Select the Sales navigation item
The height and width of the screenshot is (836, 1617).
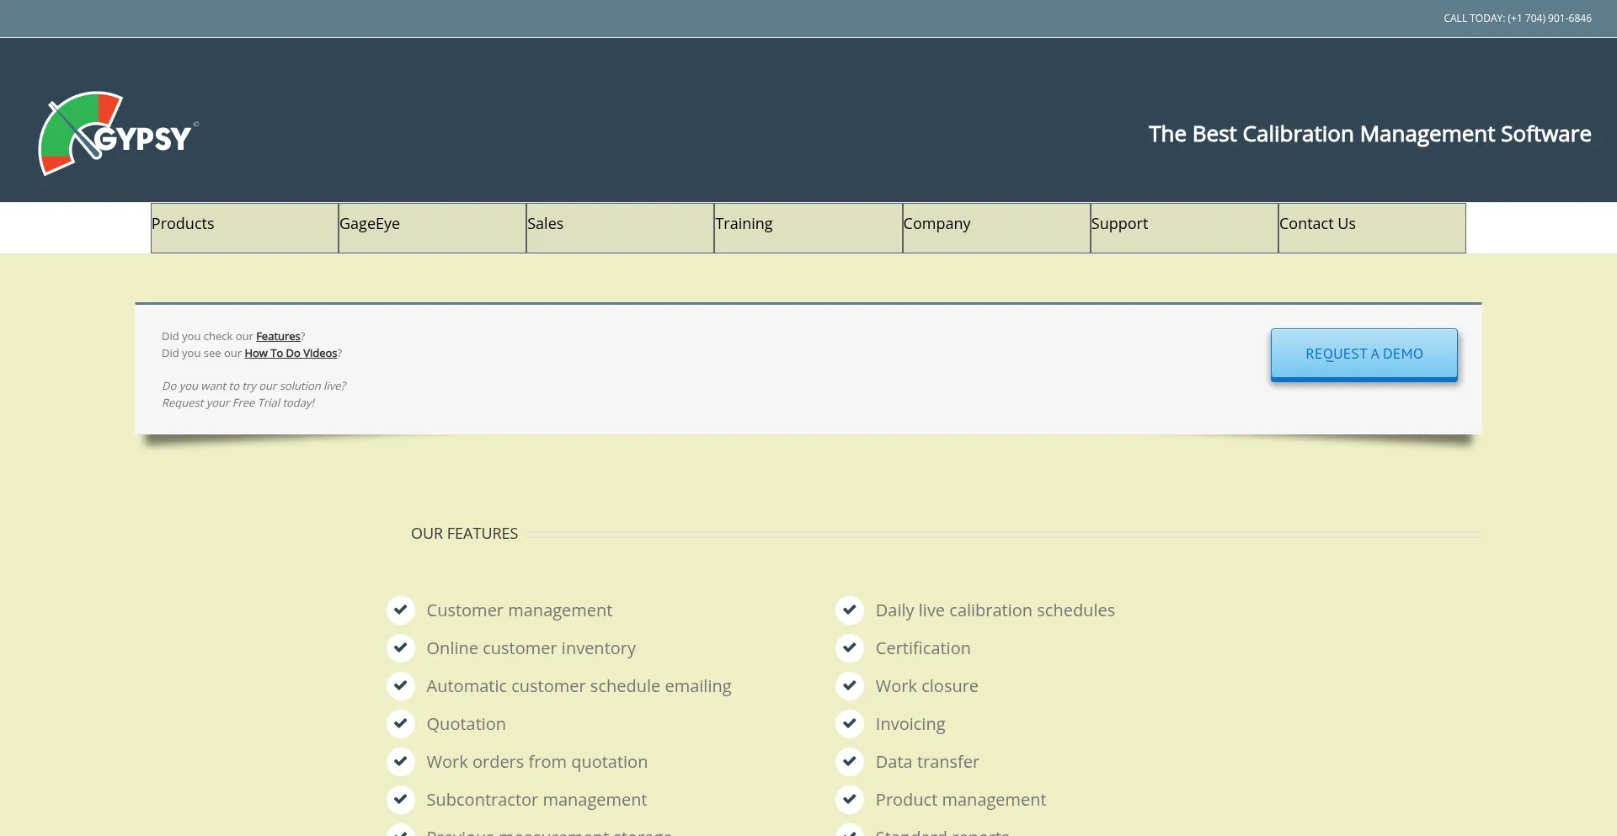(620, 227)
